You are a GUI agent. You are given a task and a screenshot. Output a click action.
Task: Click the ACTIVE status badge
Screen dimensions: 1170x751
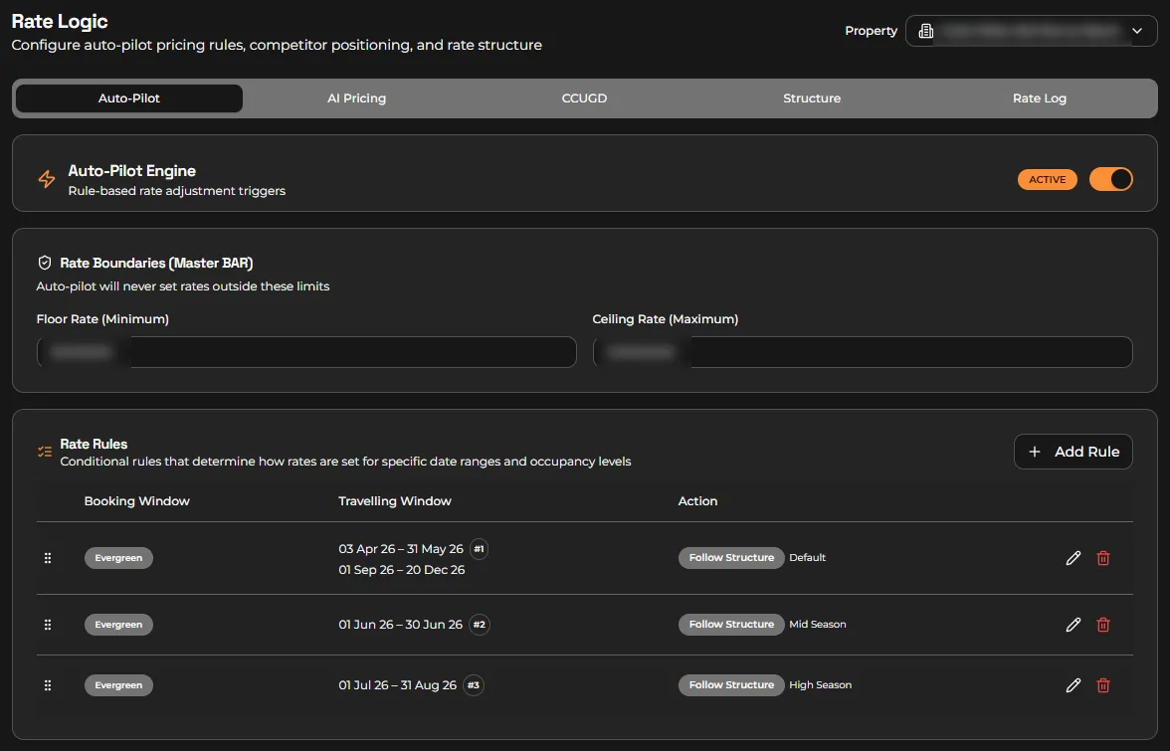[x=1047, y=180]
